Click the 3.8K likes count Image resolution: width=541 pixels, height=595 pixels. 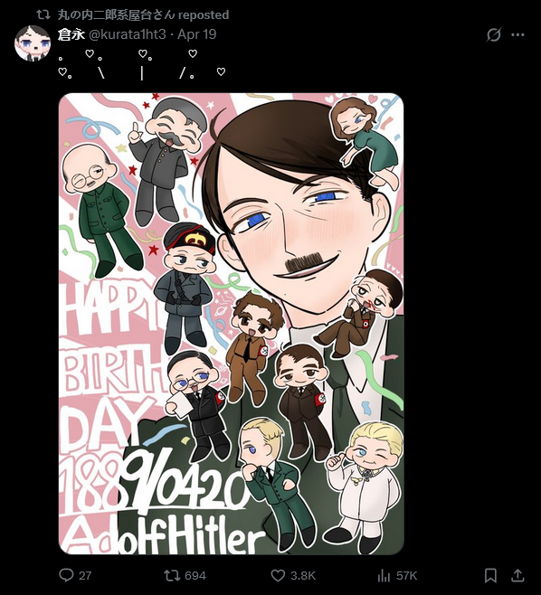303,576
